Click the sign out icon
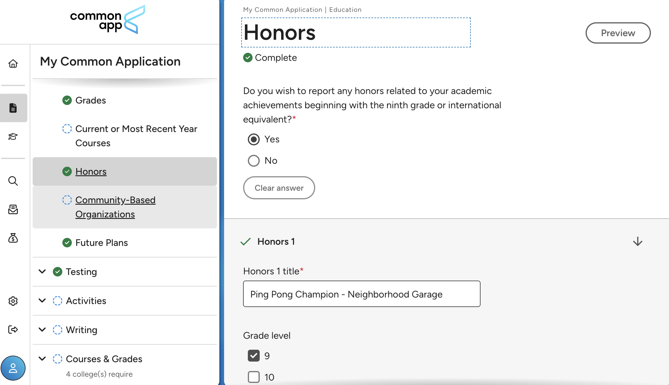Image resolution: width=669 pixels, height=385 pixels. (x=13, y=329)
